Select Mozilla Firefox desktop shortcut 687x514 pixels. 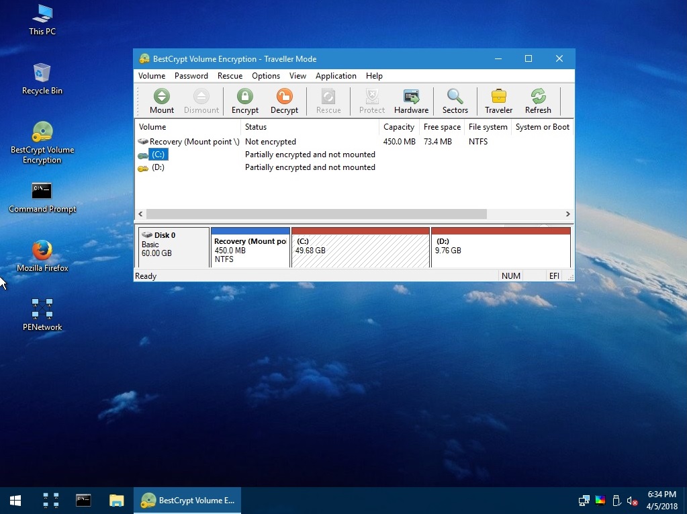click(x=42, y=257)
